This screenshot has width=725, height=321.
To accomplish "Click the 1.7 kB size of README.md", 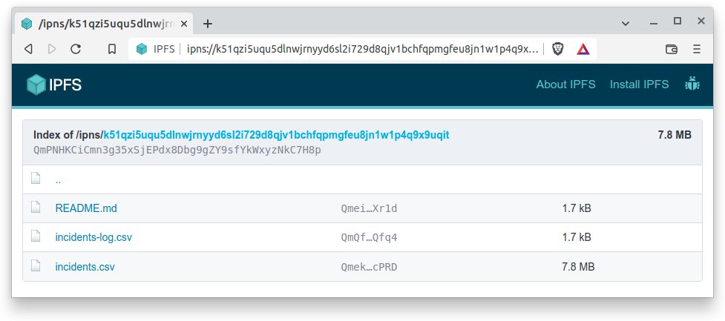I will [x=577, y=208].
